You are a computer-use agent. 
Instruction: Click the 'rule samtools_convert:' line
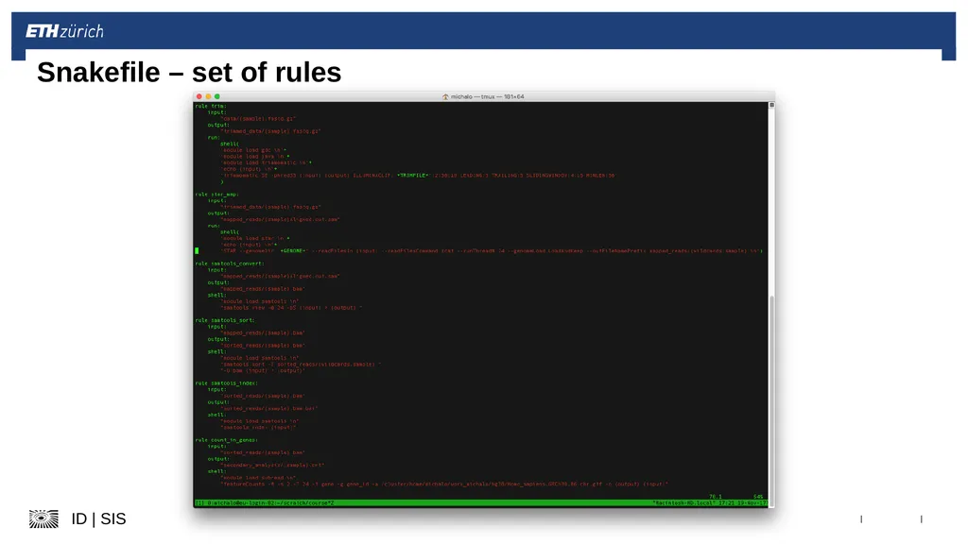pos(230,263)
